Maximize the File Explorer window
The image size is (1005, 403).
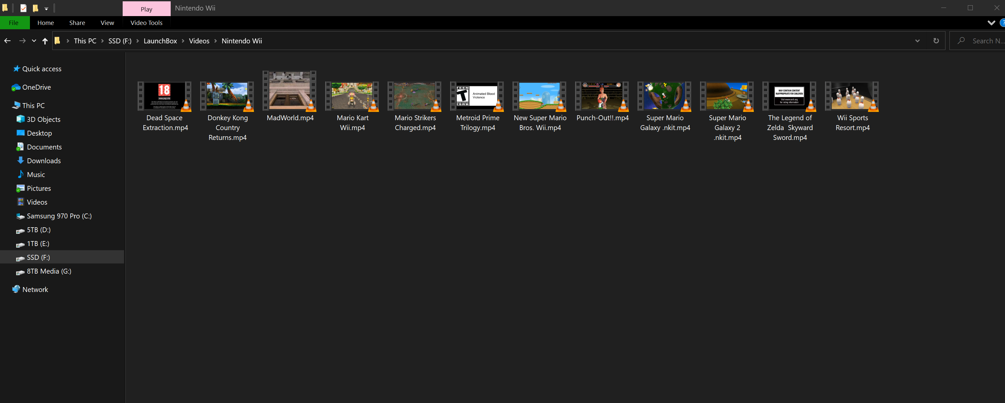[x=970, y=8]
